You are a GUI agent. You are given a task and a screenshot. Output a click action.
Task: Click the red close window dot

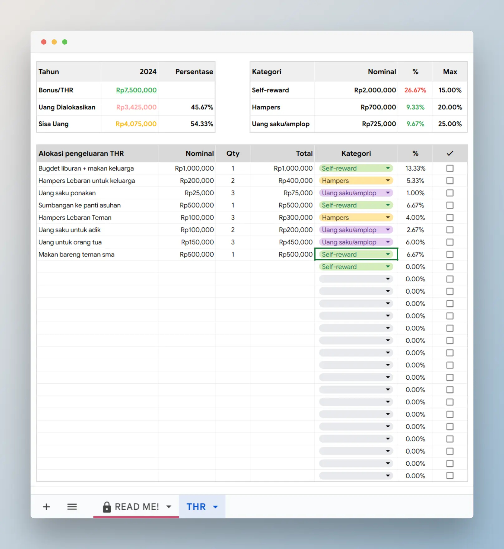(x=44, y=42)
